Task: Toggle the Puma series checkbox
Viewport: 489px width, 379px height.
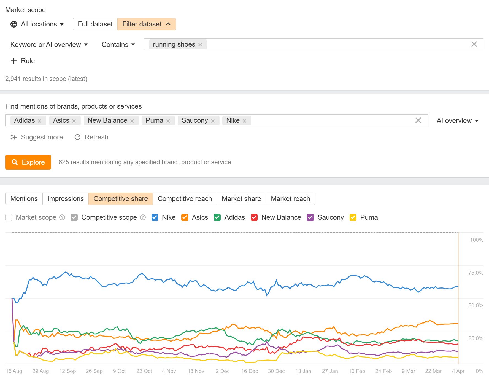Action: coord(353,217)
